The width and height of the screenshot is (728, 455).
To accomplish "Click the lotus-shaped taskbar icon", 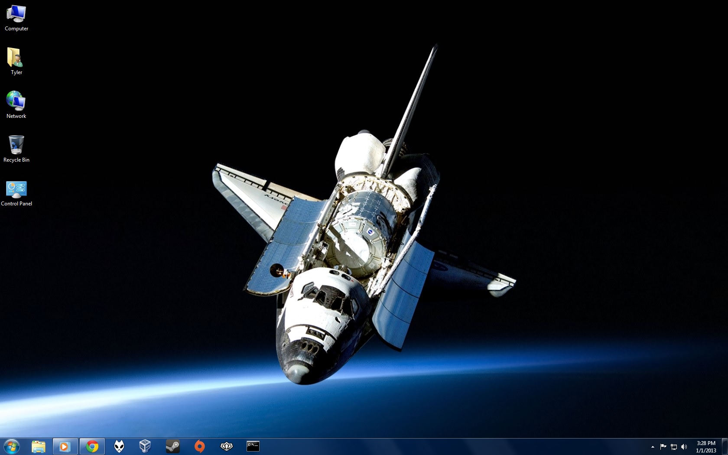I will coord(226,446).
